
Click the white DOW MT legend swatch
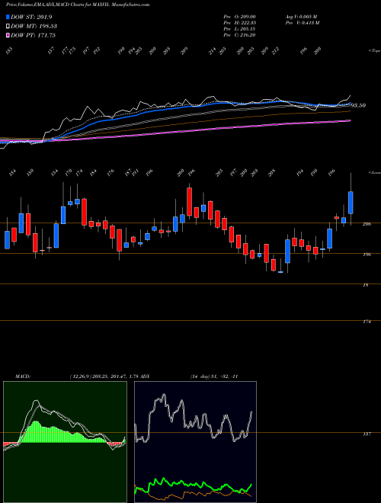8,26
